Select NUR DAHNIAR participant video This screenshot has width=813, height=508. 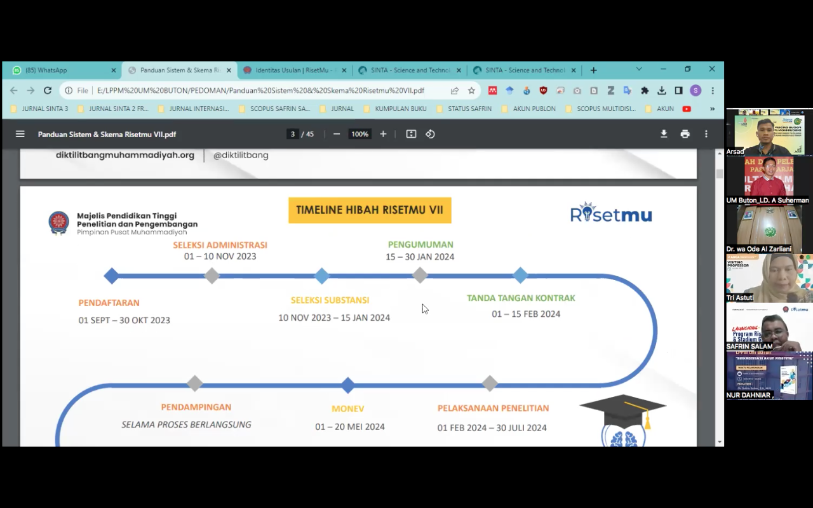[769, 377]
